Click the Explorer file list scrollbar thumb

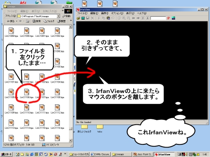(x=71, y=129)
